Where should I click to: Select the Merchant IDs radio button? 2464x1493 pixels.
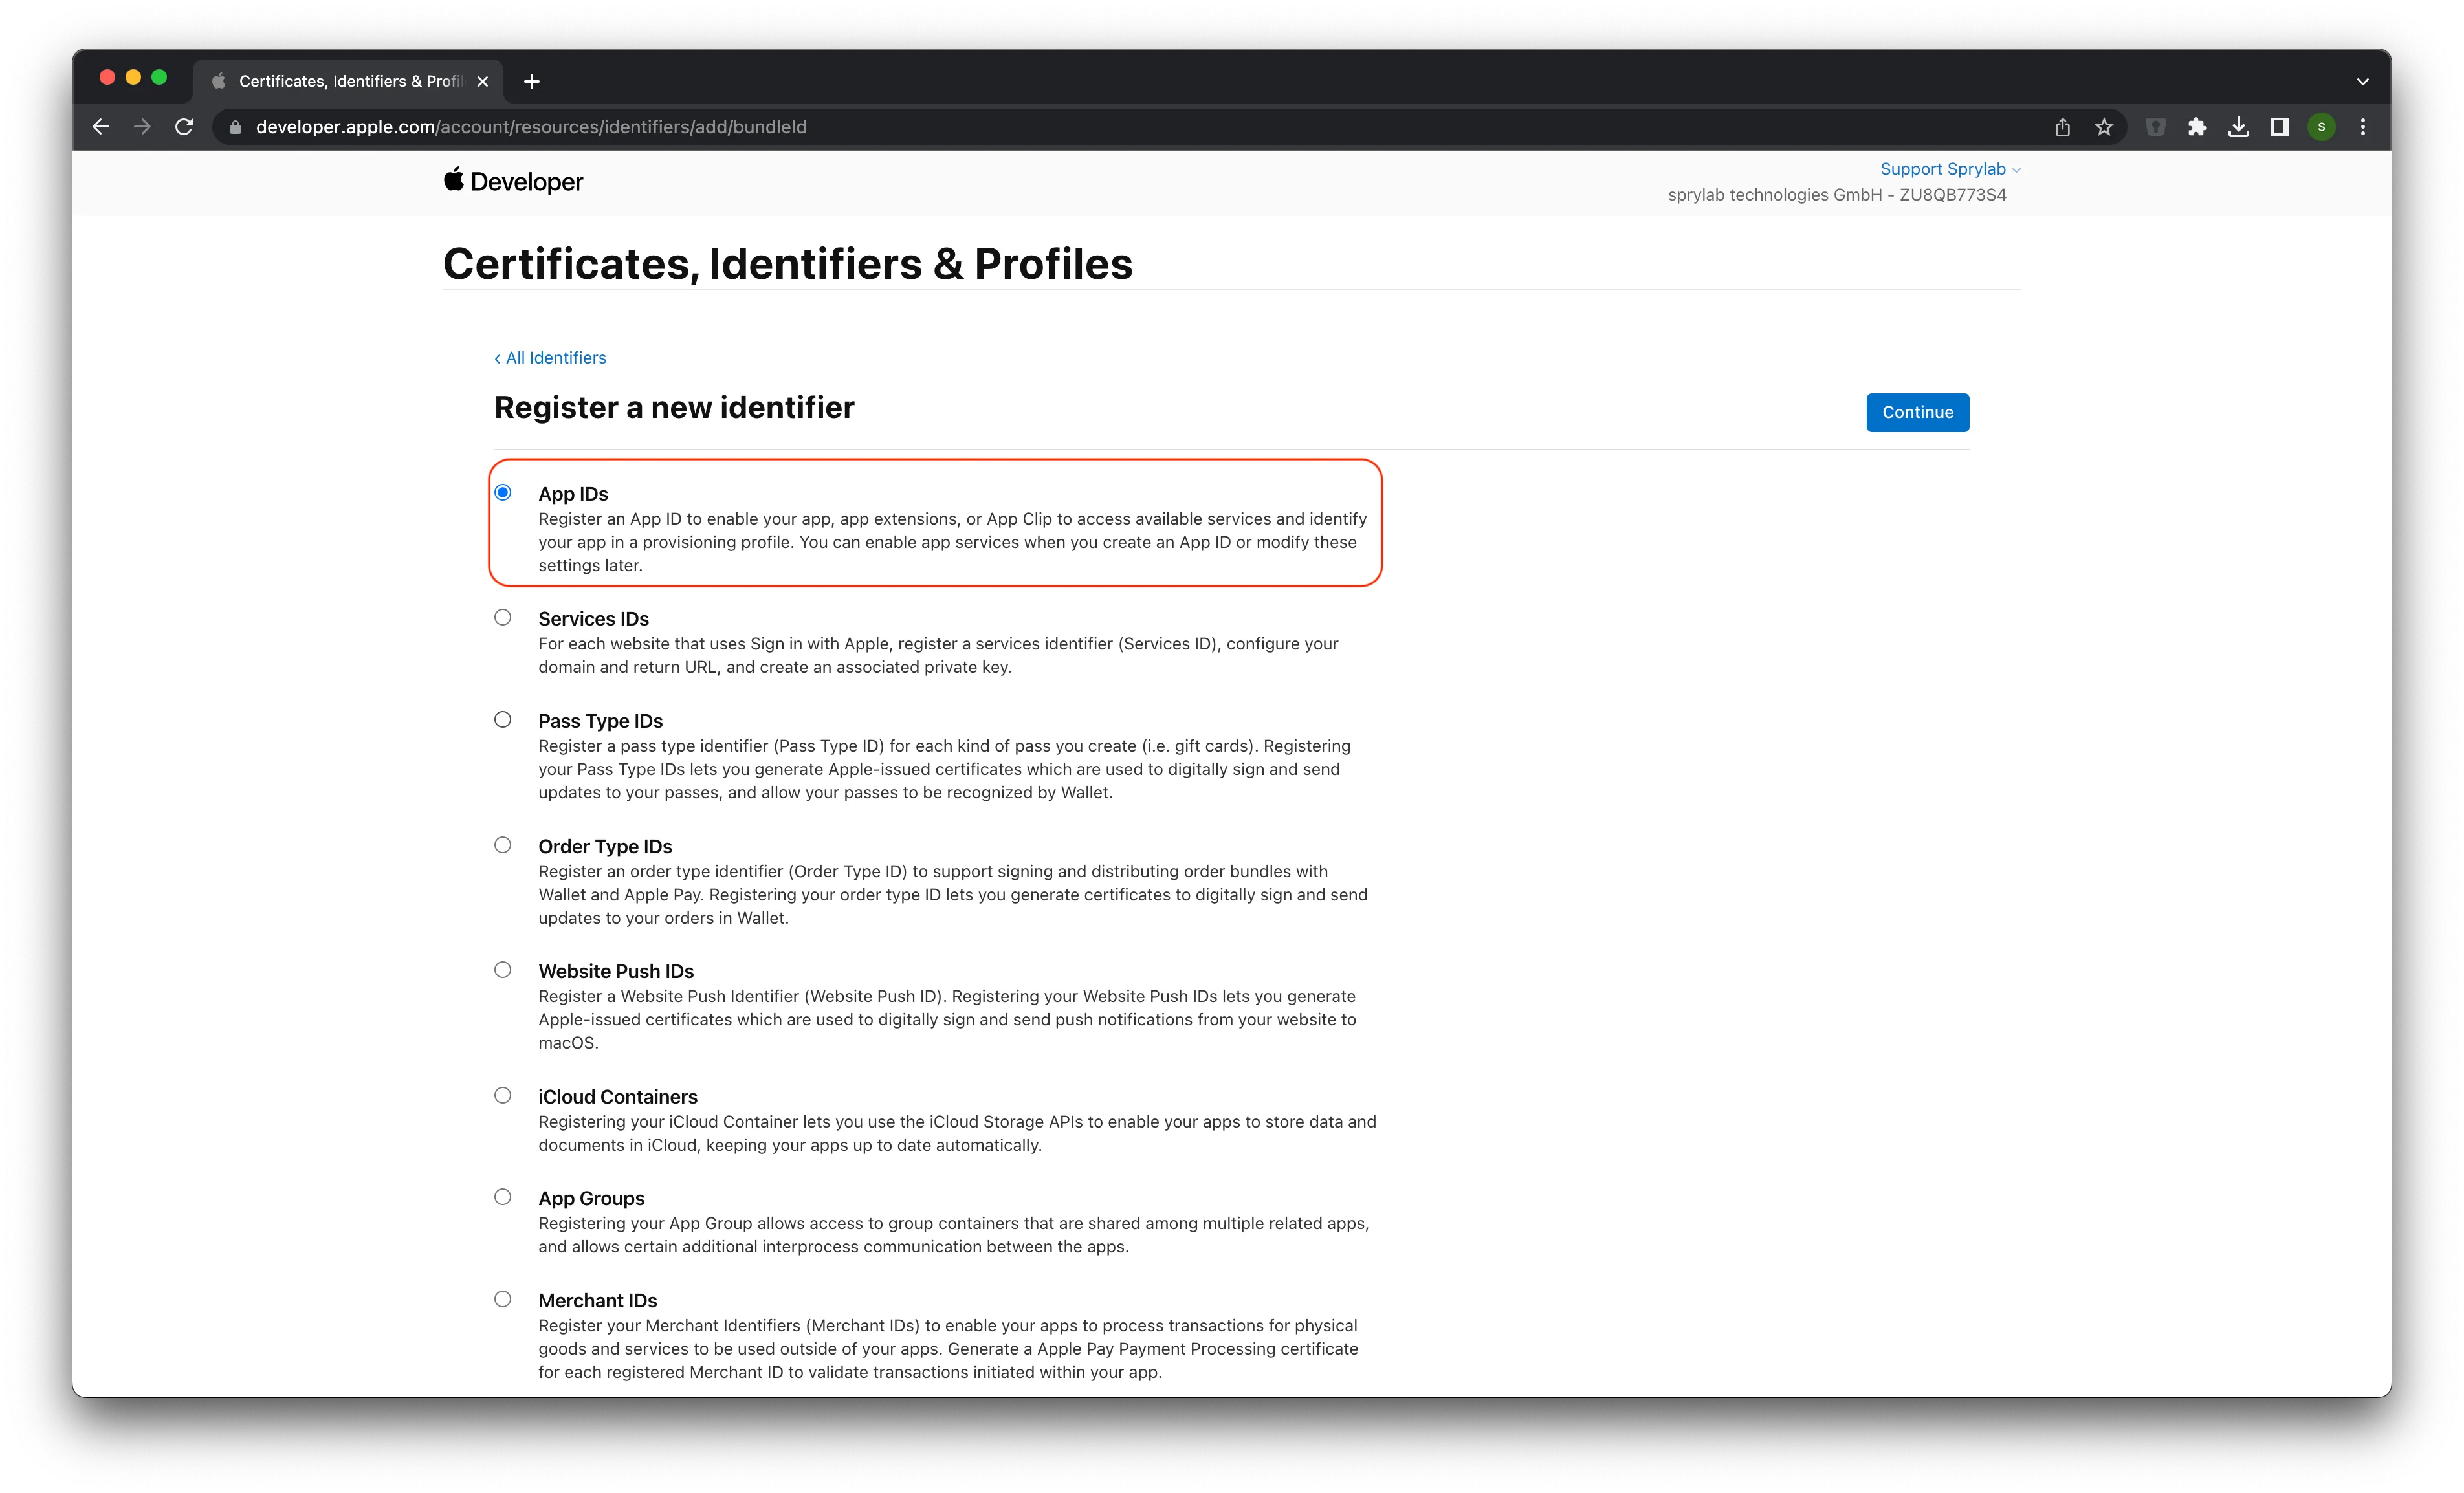503,1299
